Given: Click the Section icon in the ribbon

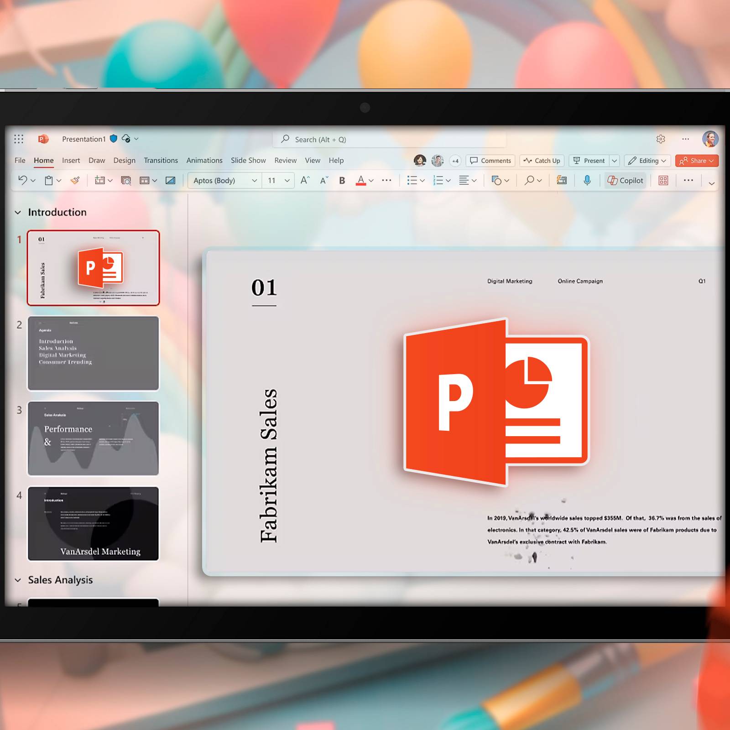Looking at the screenshot, I should click(145, 180).
